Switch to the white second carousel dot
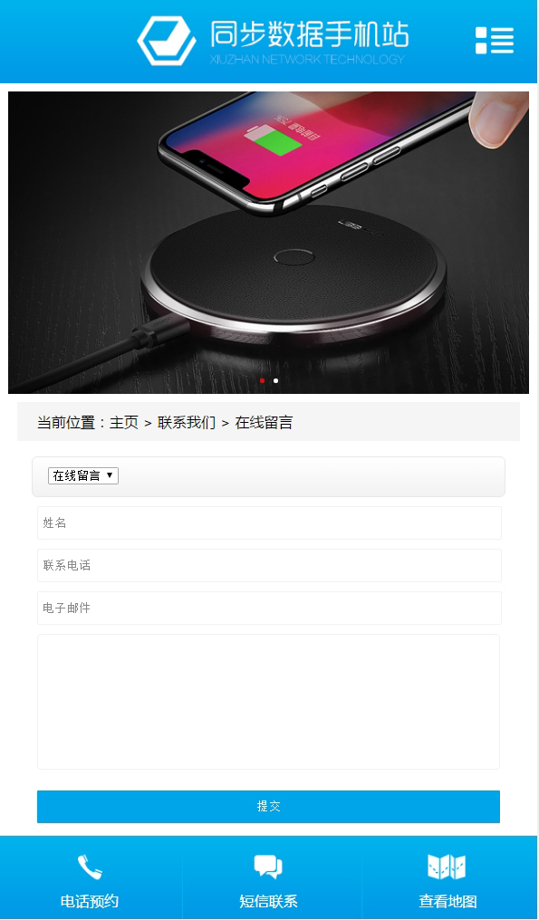Screen dimensions: 539x920 coord(276,381)
